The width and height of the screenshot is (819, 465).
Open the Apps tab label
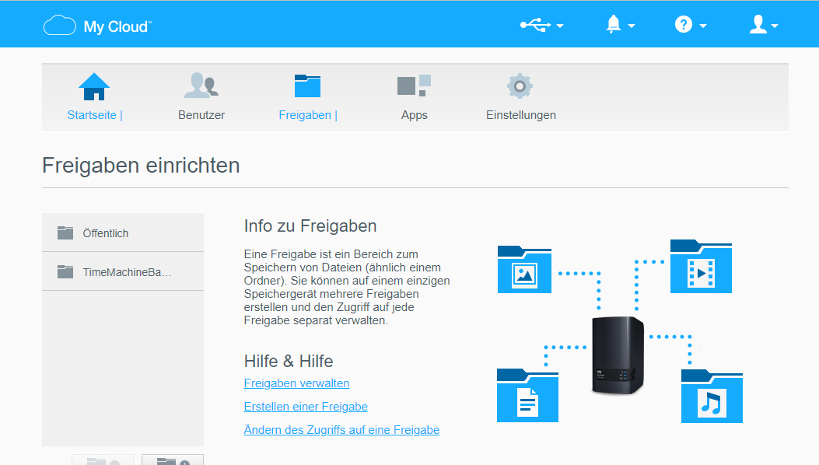[415, 115]
